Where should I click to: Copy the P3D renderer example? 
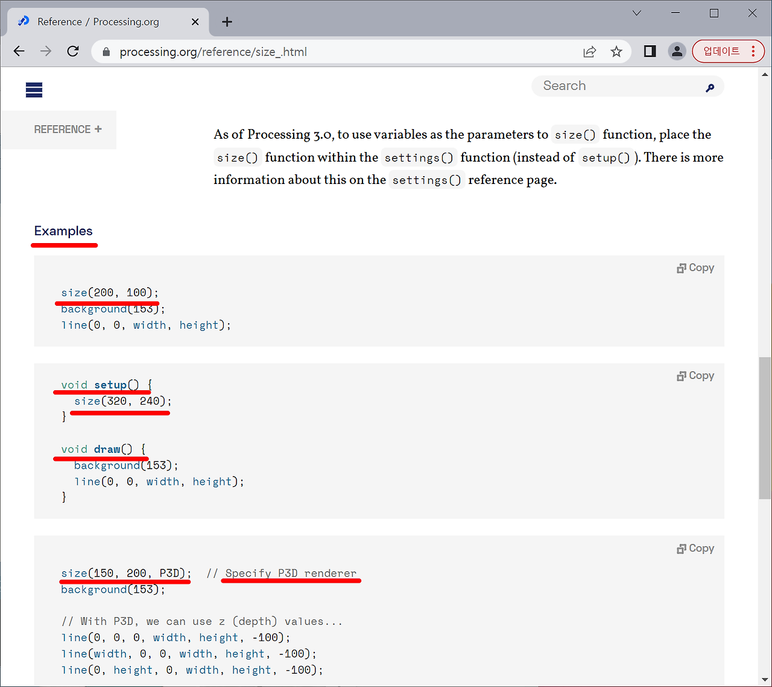pyautogui.click(x=695, y=548)
